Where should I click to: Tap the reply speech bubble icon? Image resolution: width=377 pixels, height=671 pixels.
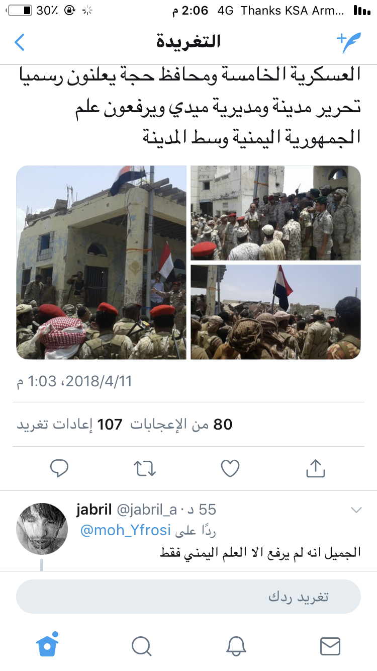(59, 468)
